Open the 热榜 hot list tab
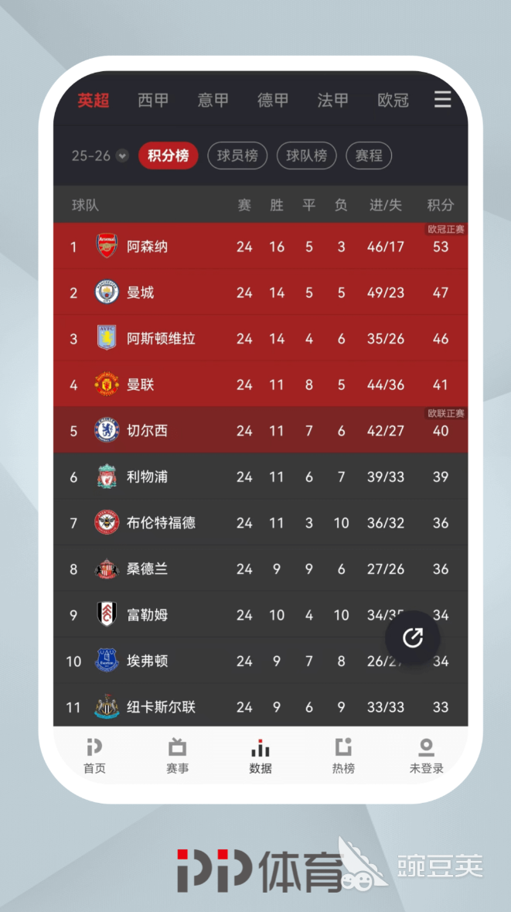This screenshot has height=912, width=511. click(x=343, y=748)
